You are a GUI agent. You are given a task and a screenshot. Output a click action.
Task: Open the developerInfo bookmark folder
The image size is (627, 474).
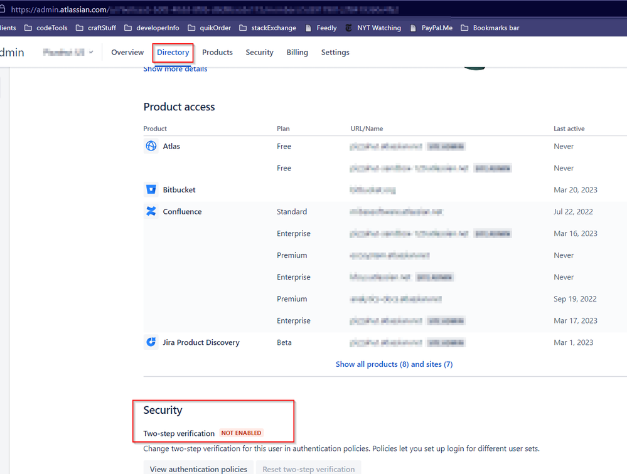point(152,28)
